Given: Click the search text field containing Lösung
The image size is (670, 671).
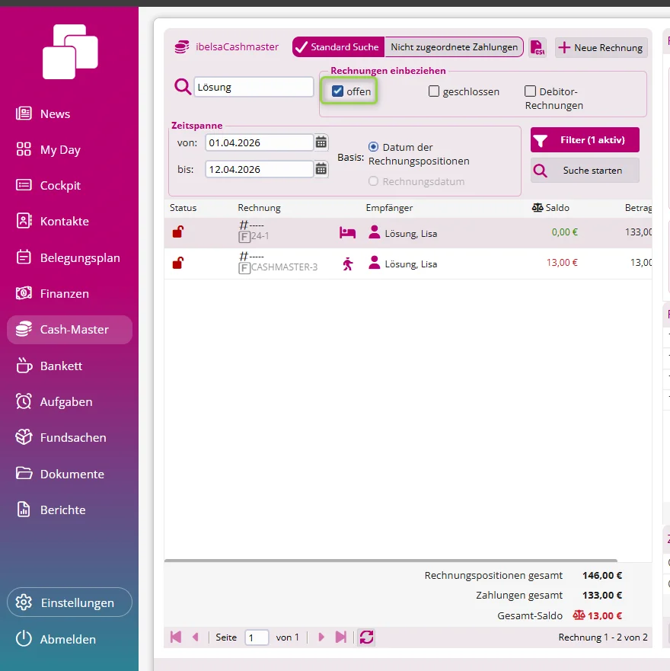Looking at the screenshot, I should (254, 88).
